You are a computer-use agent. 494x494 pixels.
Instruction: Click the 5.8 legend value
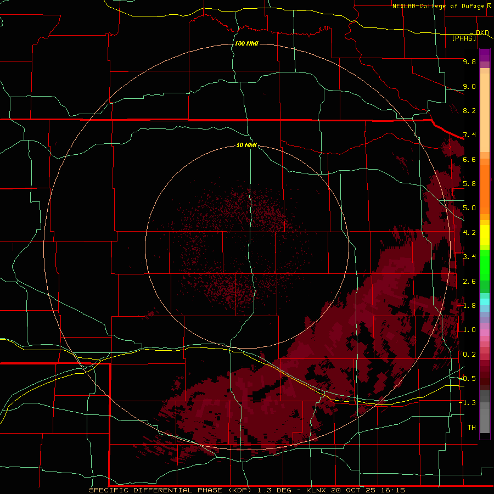coord(469,184)
